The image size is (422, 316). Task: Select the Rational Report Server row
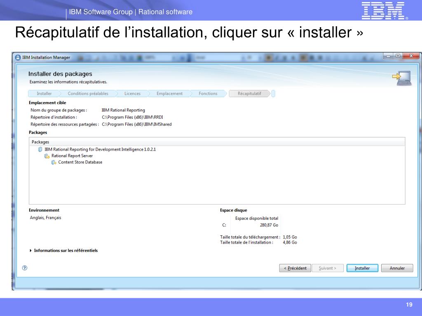tap(72, 156)
